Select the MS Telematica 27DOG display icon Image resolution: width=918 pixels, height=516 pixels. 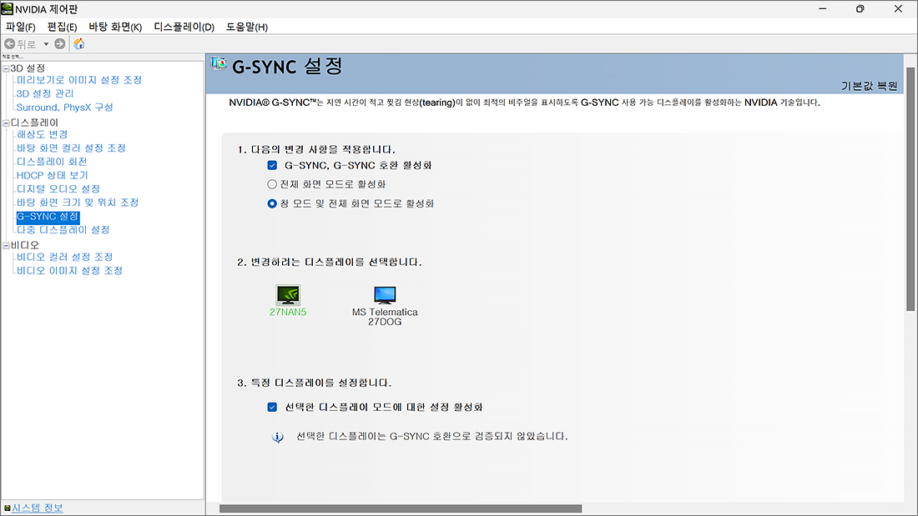tap(385, 294)
